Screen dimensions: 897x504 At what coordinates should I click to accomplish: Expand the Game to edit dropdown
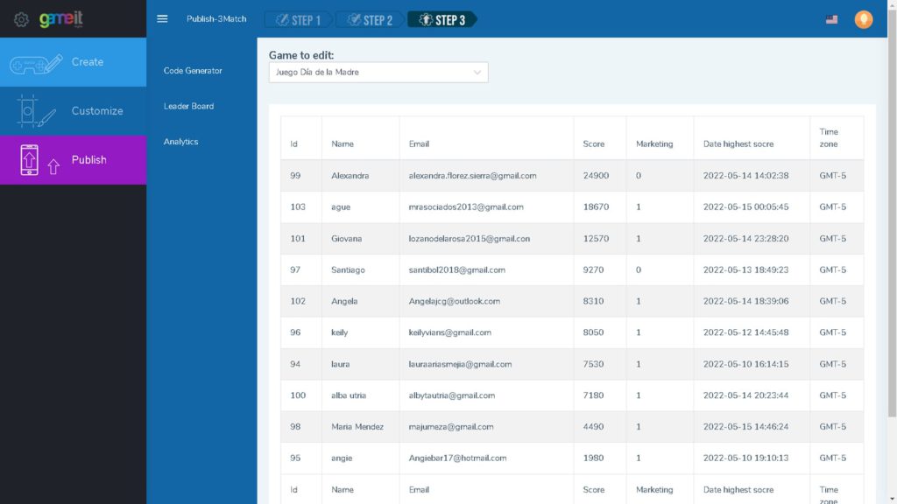click(x=378, y=73)
